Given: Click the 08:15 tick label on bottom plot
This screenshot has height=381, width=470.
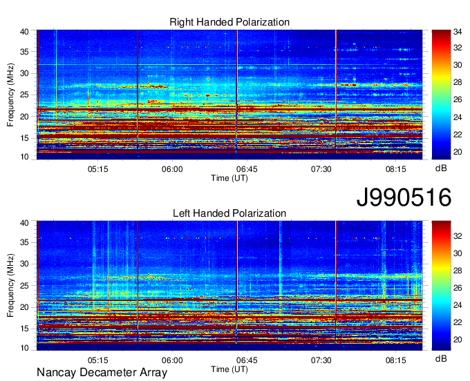Looking at the screenshot, I should coord(395,360).
